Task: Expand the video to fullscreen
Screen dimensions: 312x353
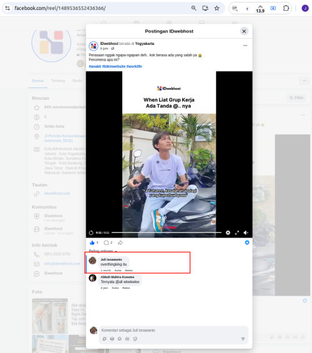Action: pos(236,233)
